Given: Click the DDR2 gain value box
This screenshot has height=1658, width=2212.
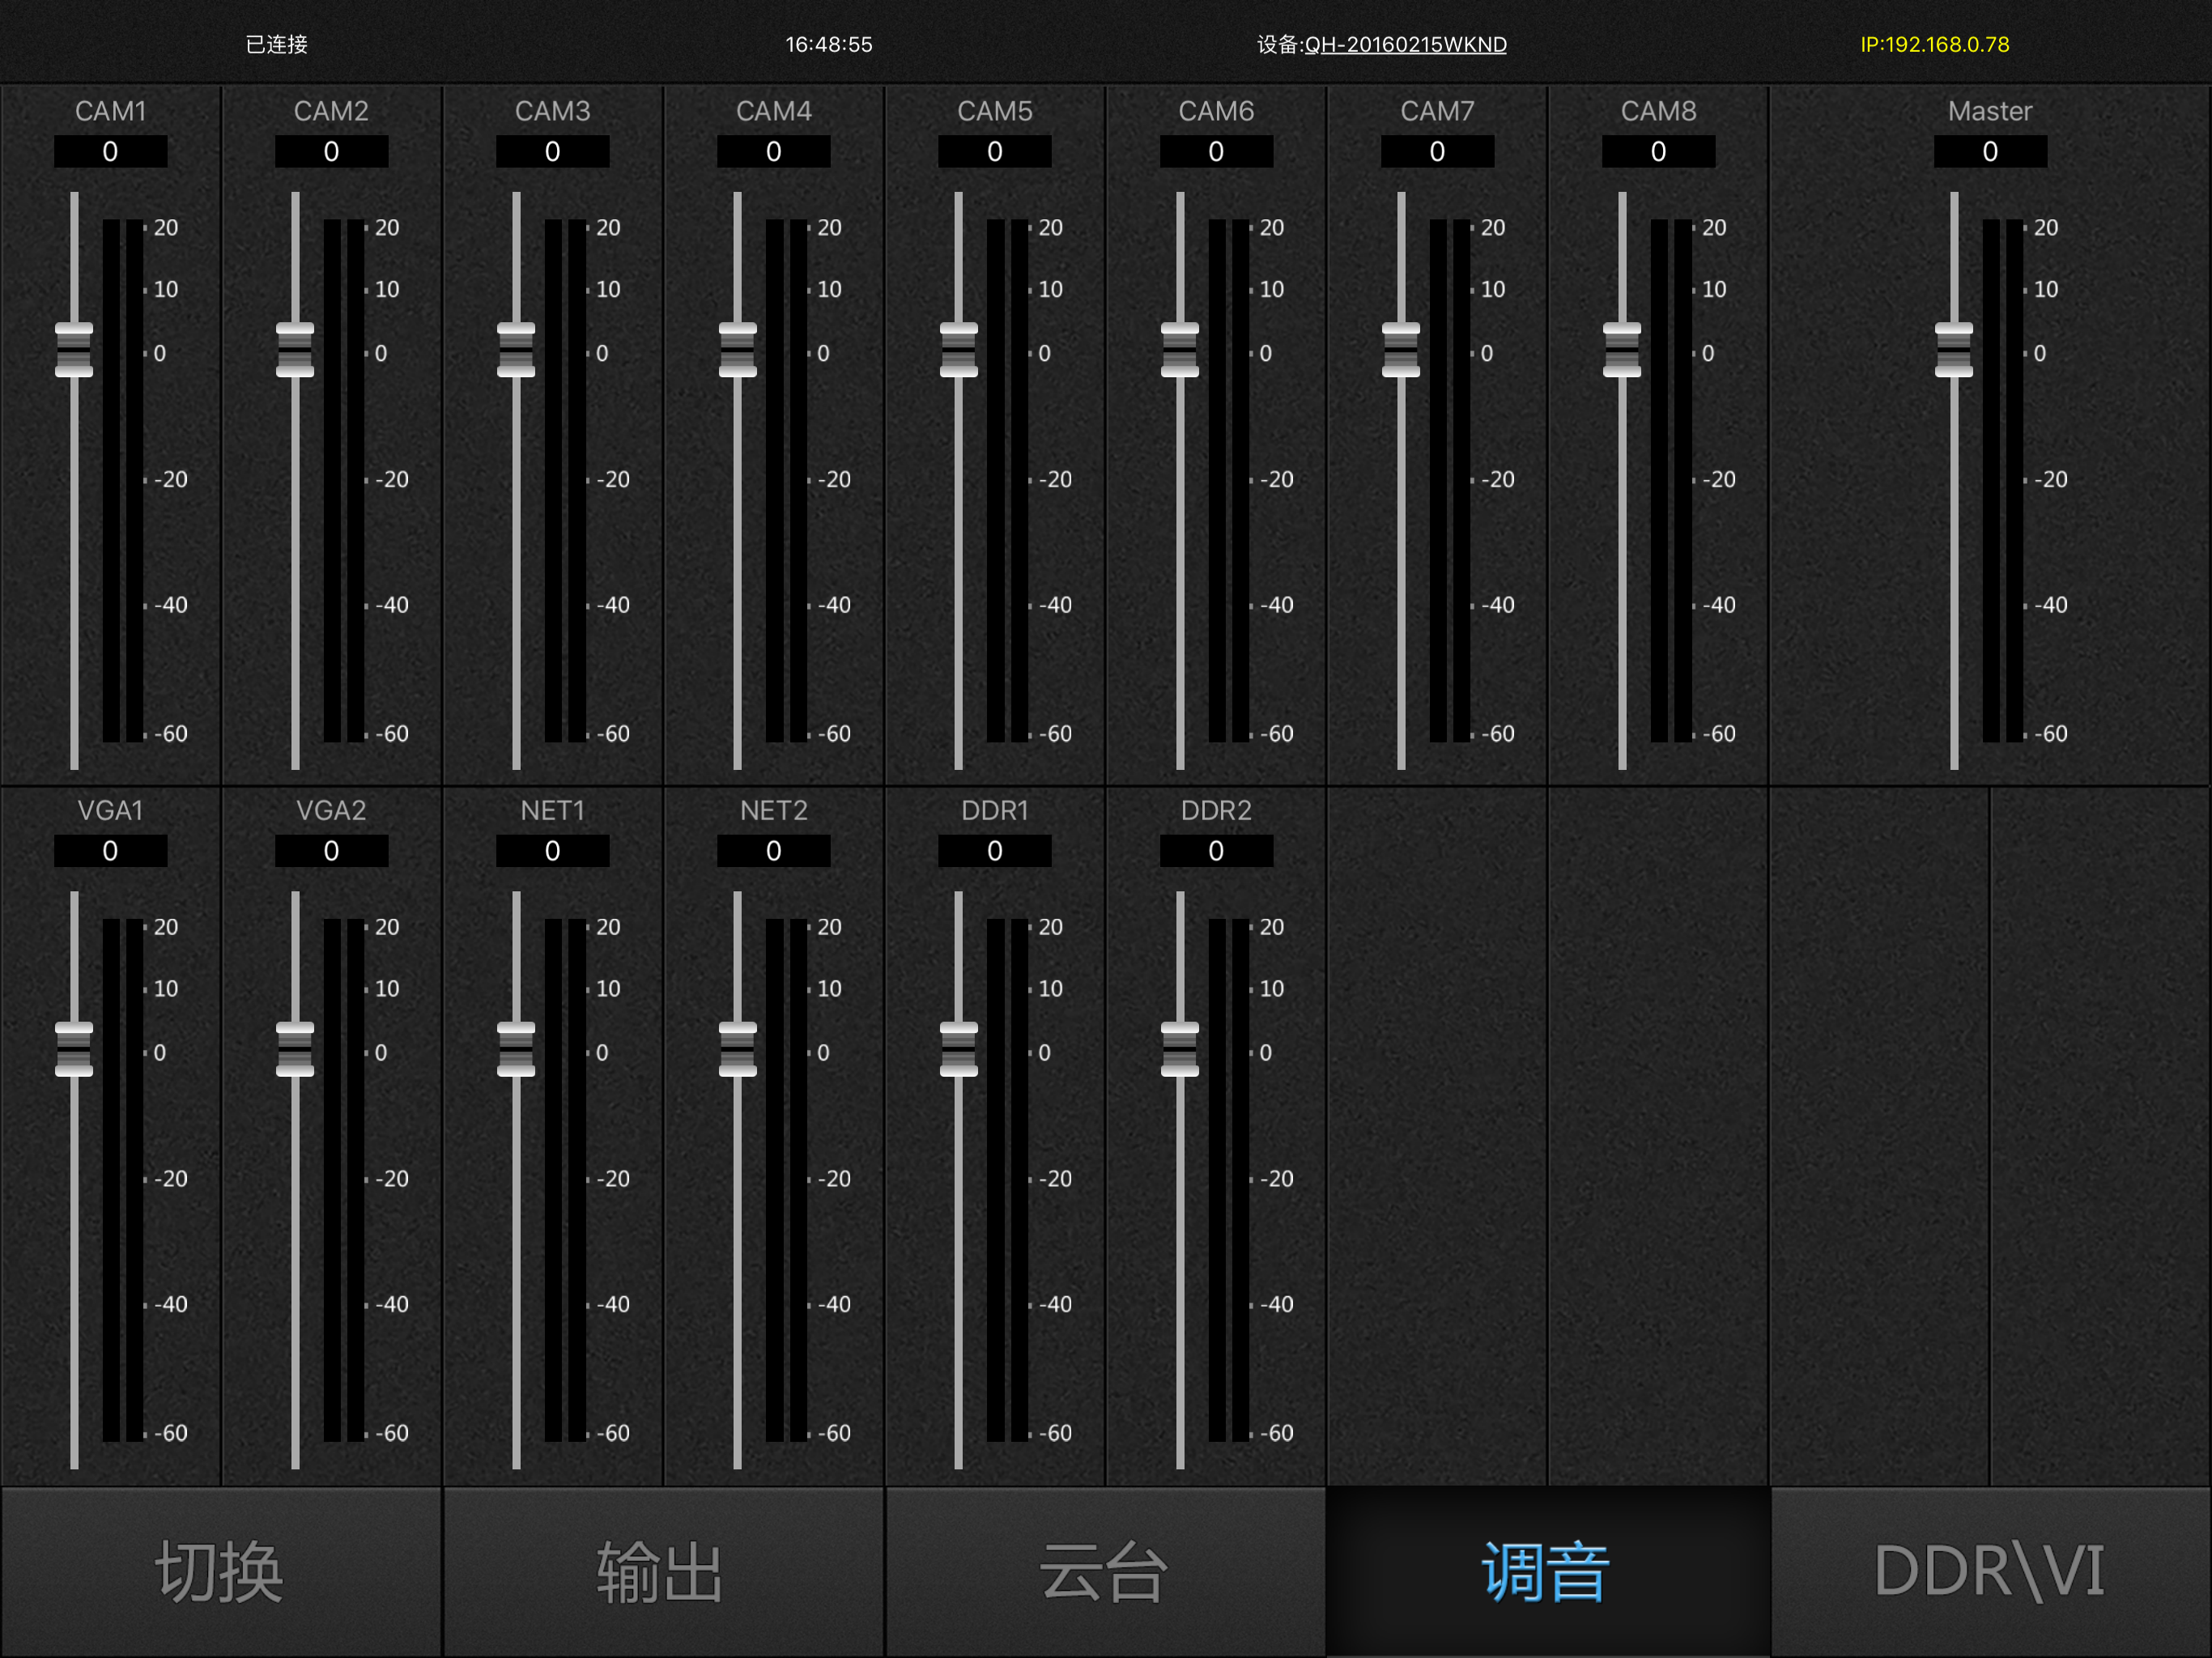Looking at the screenshot, I should (1216, 851).
